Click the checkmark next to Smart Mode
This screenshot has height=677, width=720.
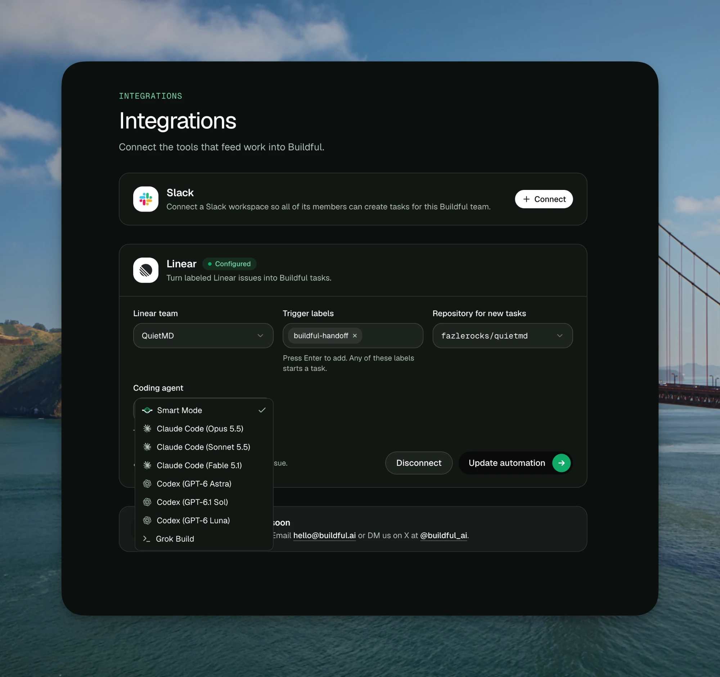tap(262, 410)
